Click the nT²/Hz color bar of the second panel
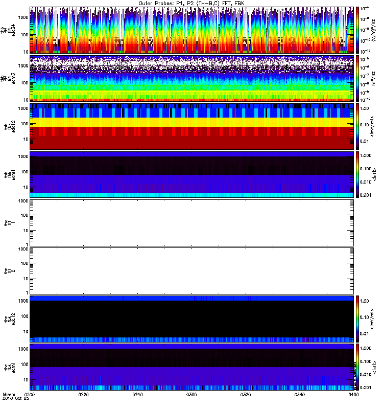This screenshot has height=409, width=383. (x=357, y=78)
